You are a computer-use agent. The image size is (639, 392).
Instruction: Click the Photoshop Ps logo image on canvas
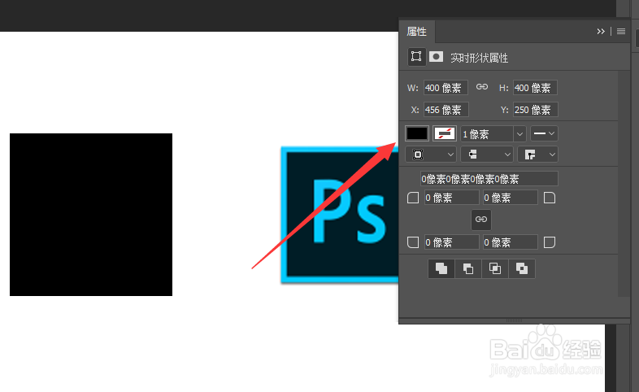point(340,215)
